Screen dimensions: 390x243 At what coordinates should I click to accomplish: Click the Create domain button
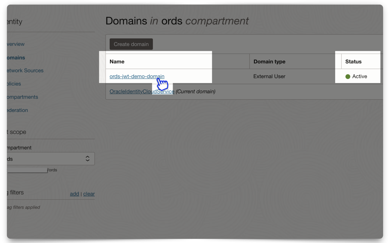pos(131,44)
